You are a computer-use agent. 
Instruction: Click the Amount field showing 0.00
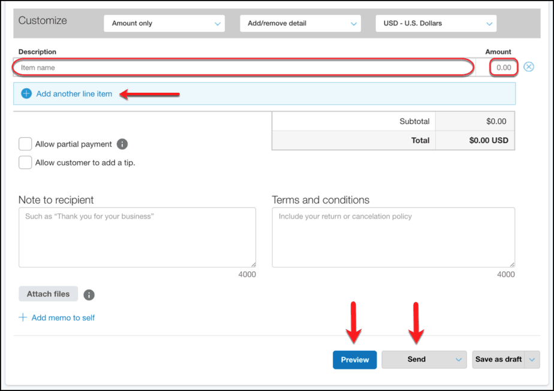point(503,66)
